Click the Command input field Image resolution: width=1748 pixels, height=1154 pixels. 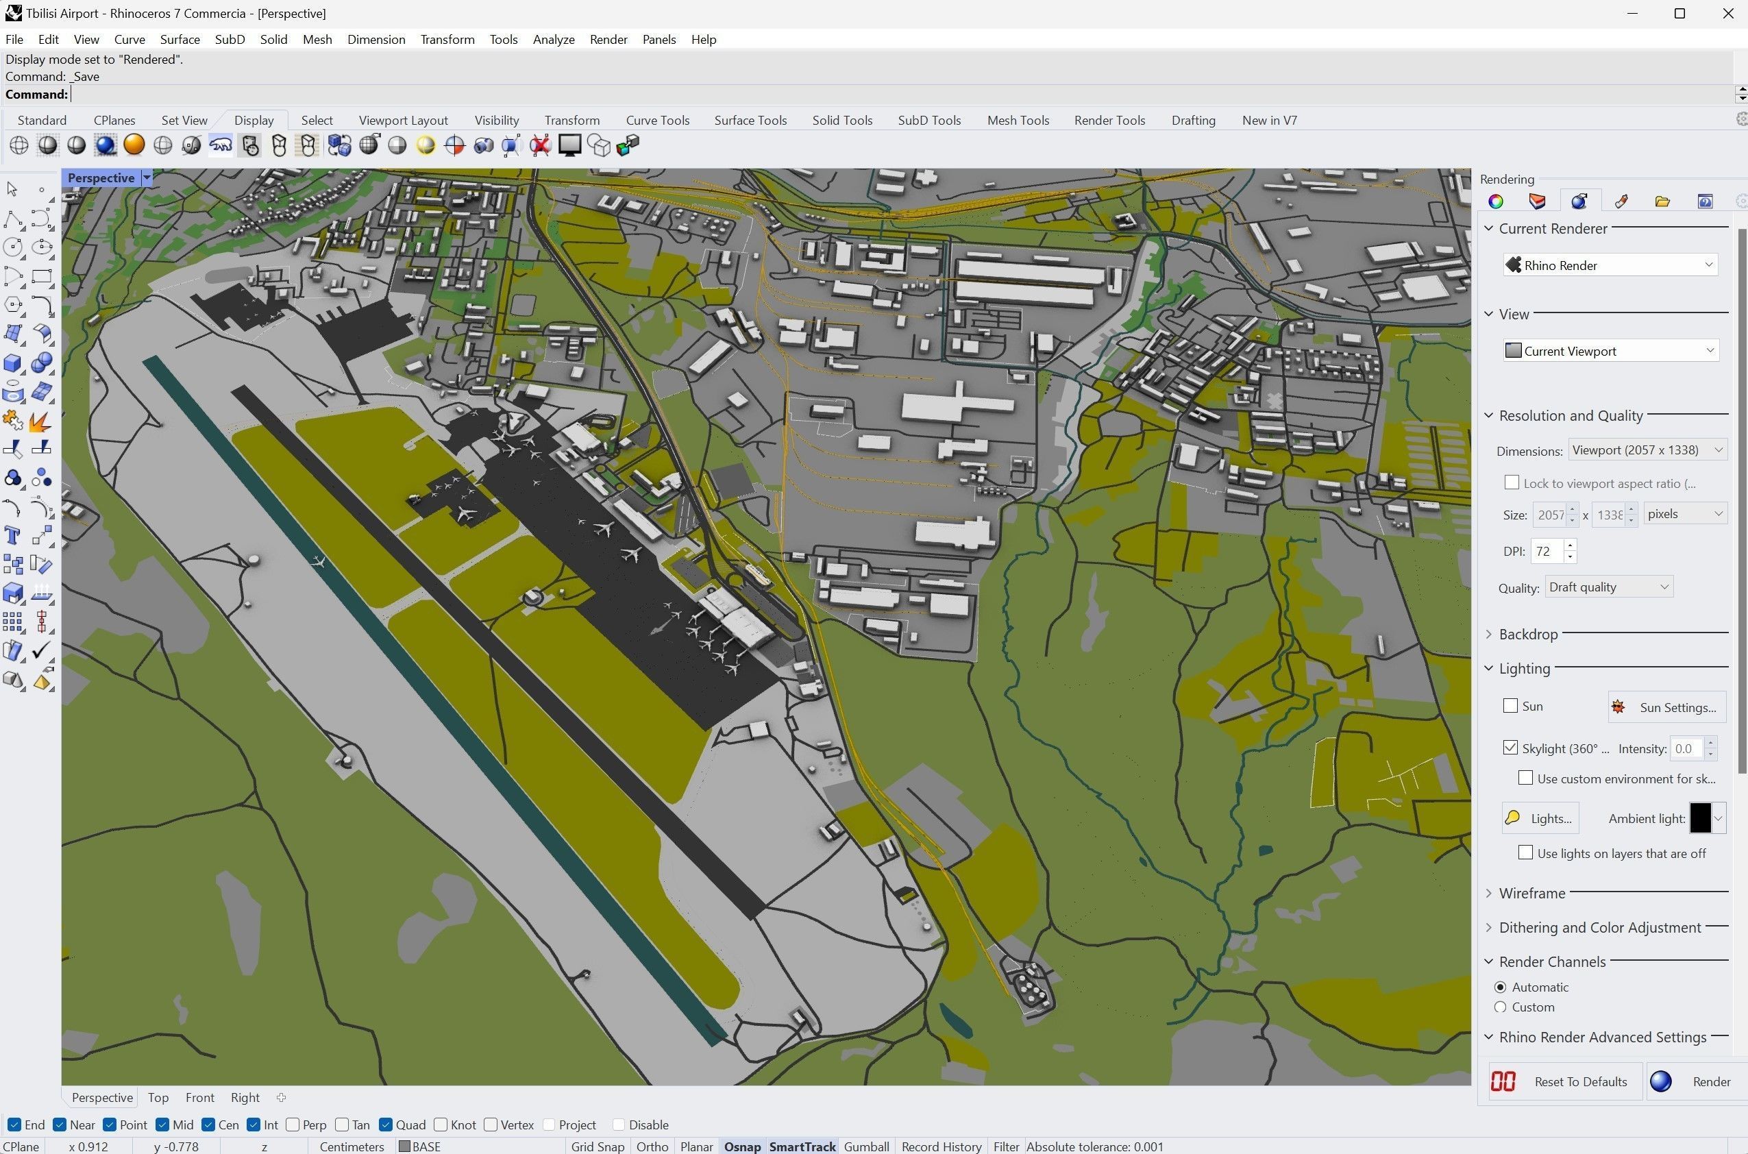902,94
